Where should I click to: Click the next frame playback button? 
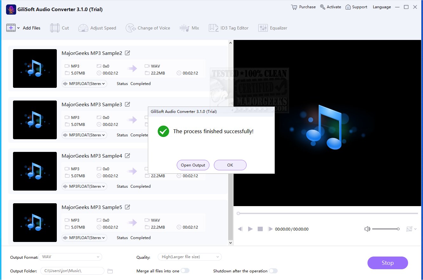[270, 229]
